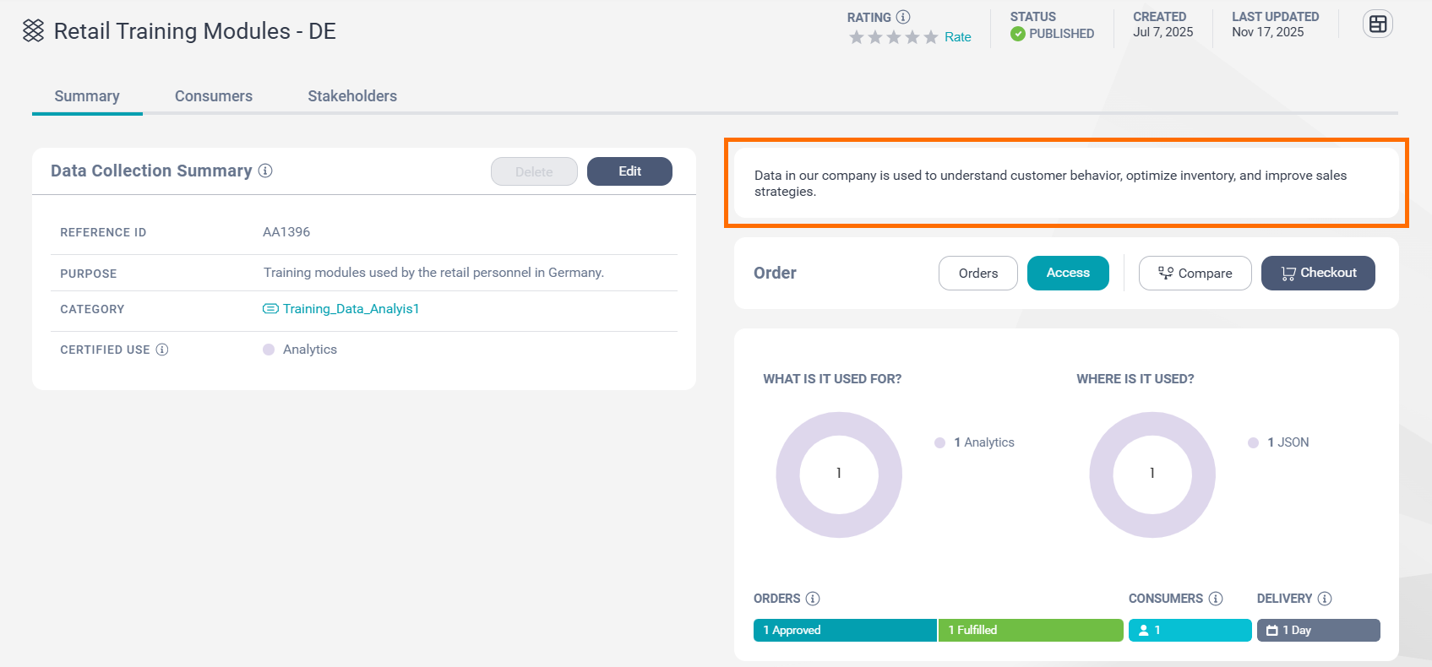Open the Training_Data_Analyis1 category link
The width and height of the screenshot is (1432, 667).
351,309
